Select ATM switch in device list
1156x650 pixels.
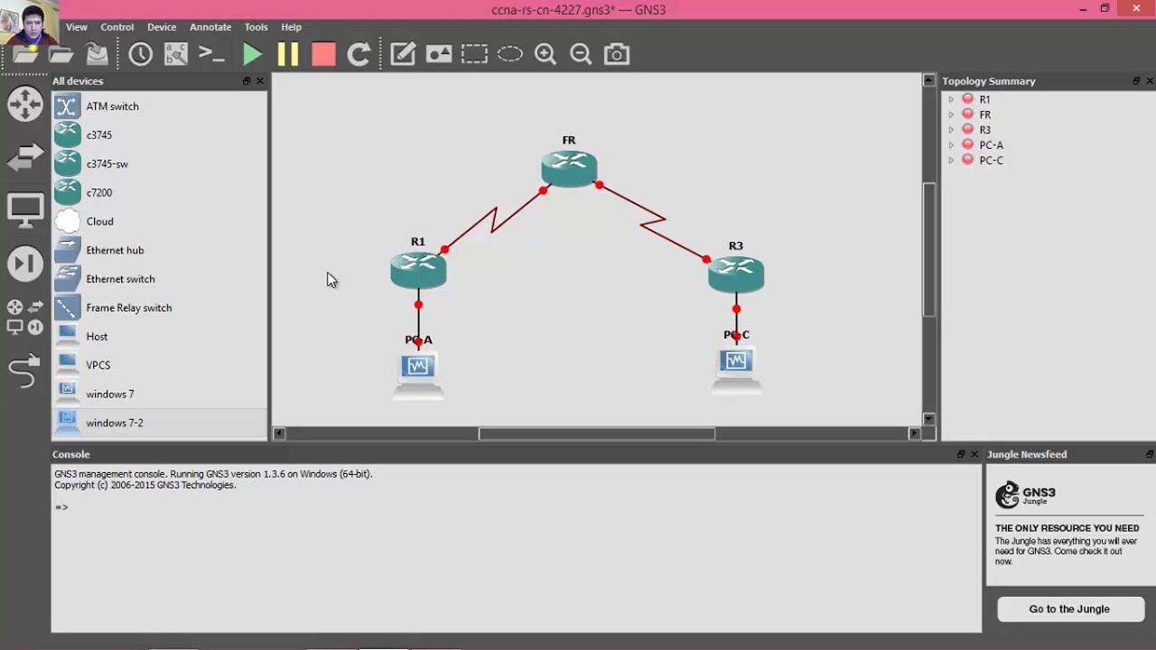(159, 107)
